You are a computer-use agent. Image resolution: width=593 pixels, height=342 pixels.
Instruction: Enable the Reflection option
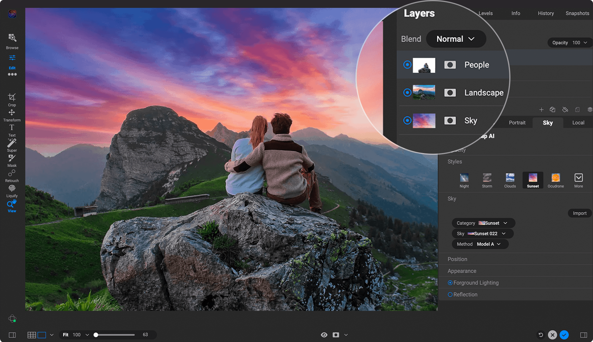(x=450, y=294)
